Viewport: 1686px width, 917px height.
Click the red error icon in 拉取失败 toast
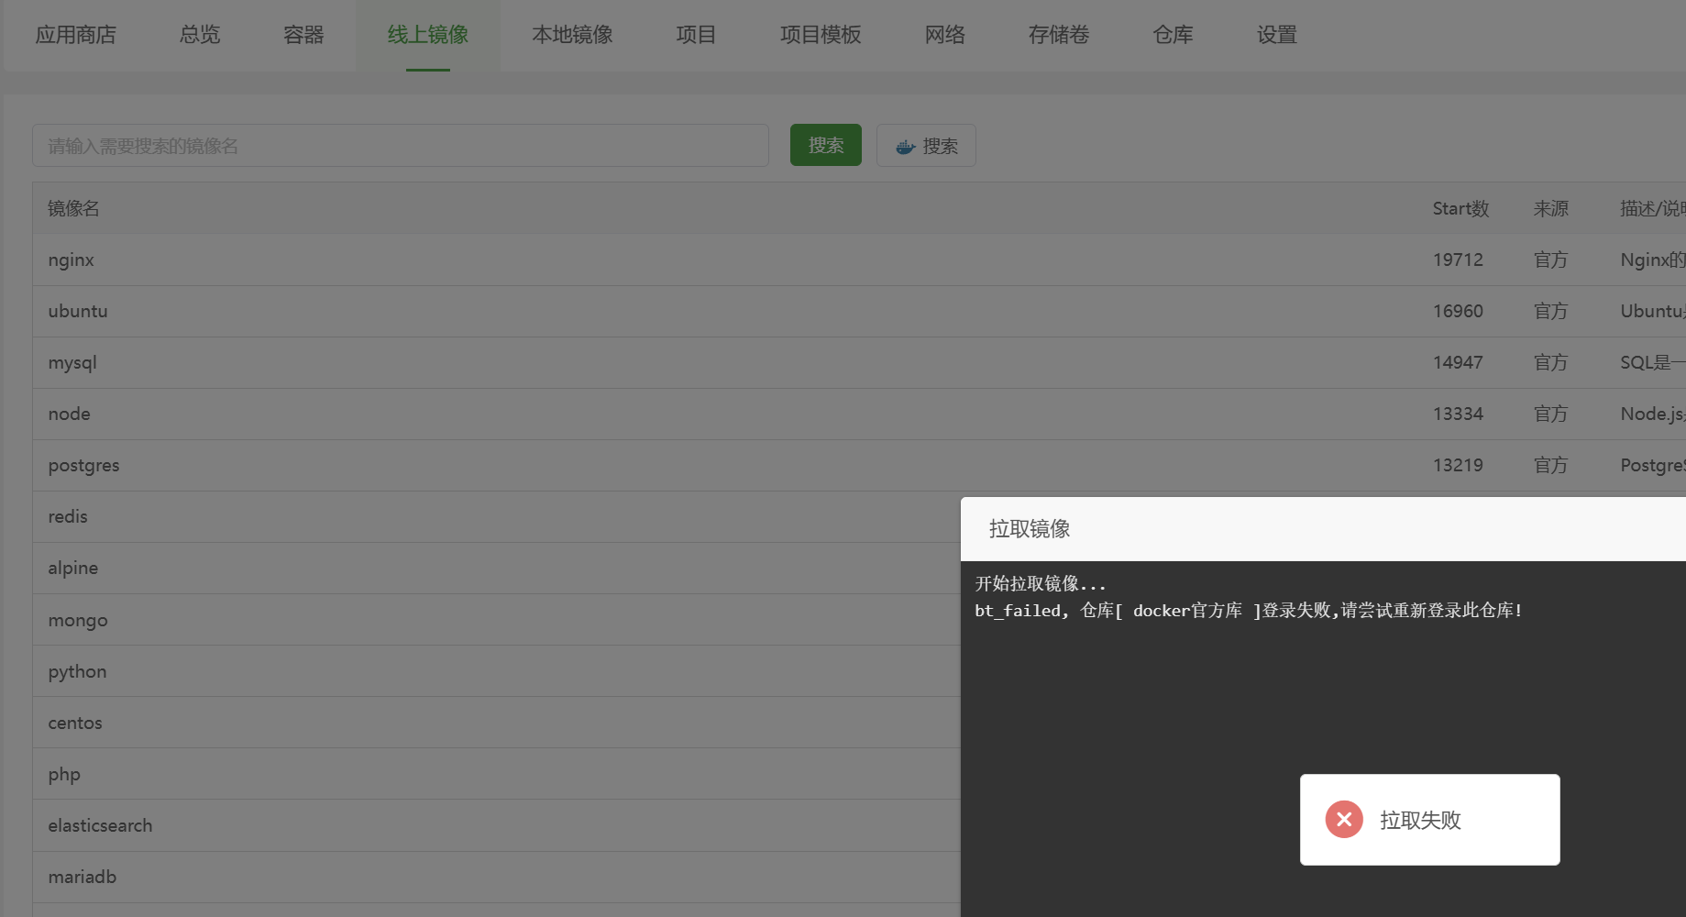pos(1344,820)
